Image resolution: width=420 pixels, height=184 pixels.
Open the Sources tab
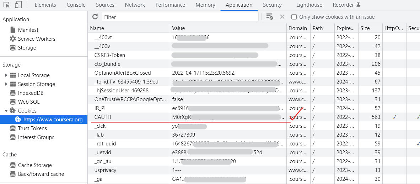point(105,5)
